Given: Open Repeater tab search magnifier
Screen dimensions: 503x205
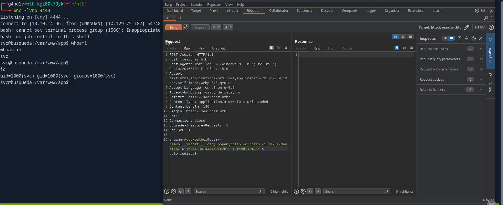Looking at the screenshot, I should (x=486, y=18).
